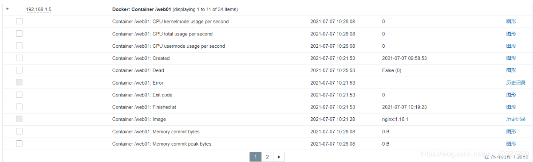Select the CPU usermode usage row checkbox
The height and width of the screenshot is (162, 533).
tap(19, 46)
